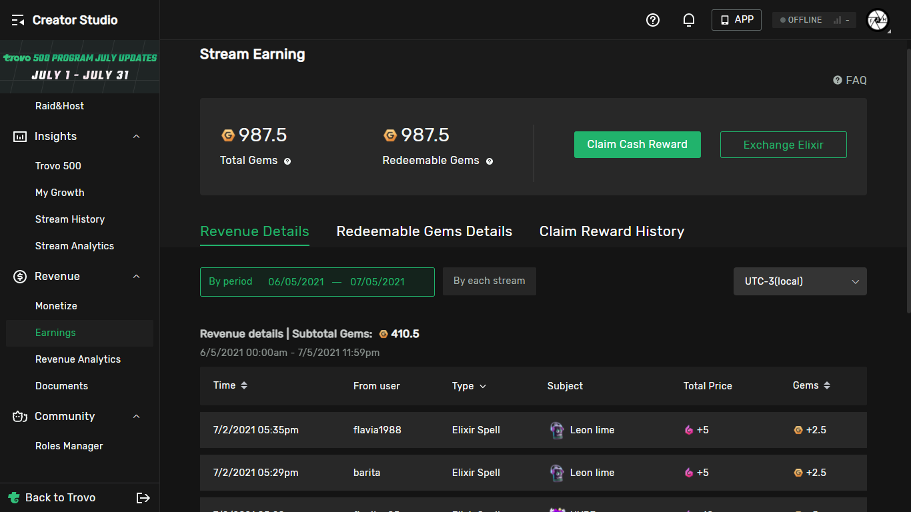The height and width of the screenshot is (512, 911).
Task: Collapse the Revenue section chevron
Action: [x=136, y=276]
